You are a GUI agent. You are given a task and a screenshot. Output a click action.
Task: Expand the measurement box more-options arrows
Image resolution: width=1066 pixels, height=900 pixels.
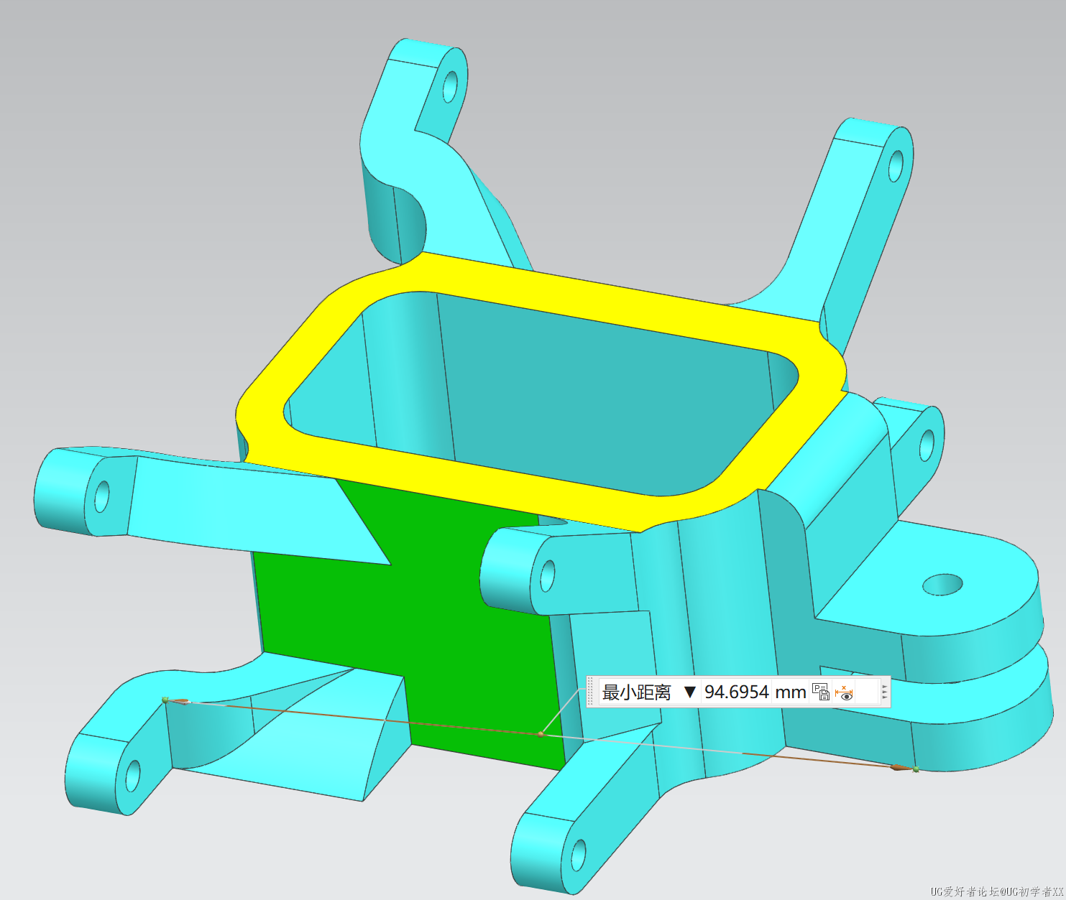pos(885,692)
